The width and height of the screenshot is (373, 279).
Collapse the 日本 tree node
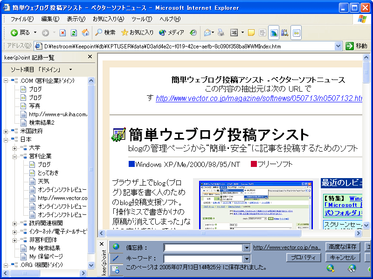click(6, 140)
